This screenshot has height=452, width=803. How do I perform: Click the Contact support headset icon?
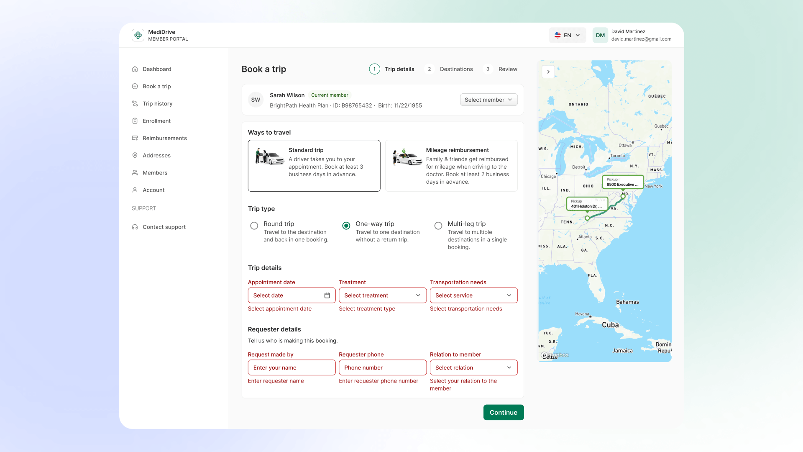pos(135,227)
